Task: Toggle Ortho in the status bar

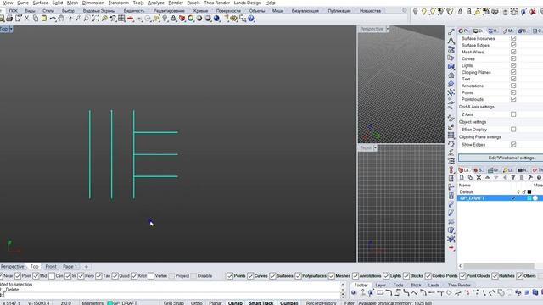Action: click(x=196, y=303)
